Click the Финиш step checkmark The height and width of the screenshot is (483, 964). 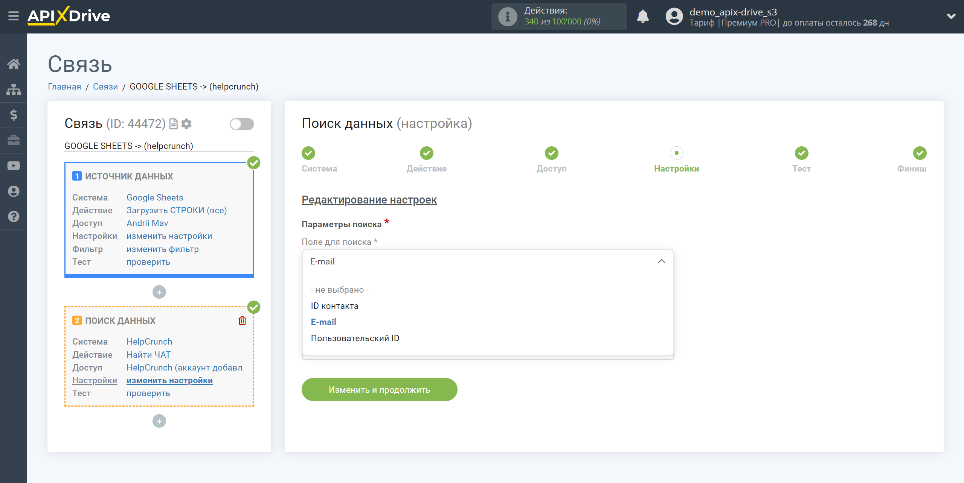click(x=920, y=153)
